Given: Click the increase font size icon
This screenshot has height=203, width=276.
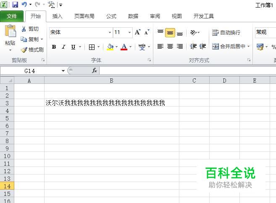Looking at the screenshot, I should pyautogui.click(x=138, y=32).
